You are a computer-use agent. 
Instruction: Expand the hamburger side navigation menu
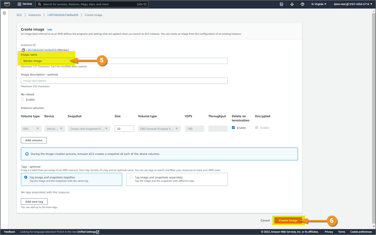coord(4,13)
